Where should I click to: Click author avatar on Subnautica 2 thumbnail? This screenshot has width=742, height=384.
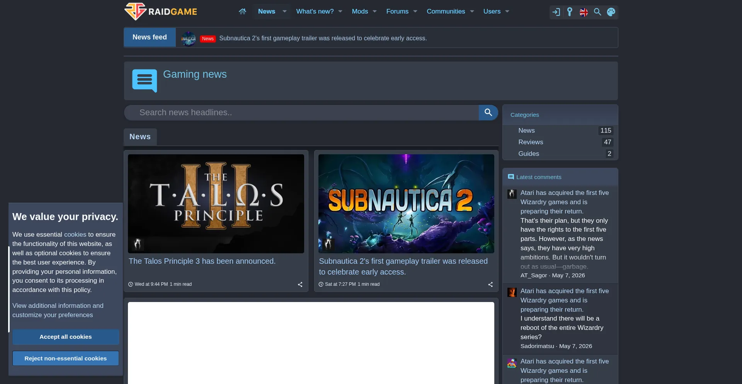pyautogui.click(x=328, y=244)
